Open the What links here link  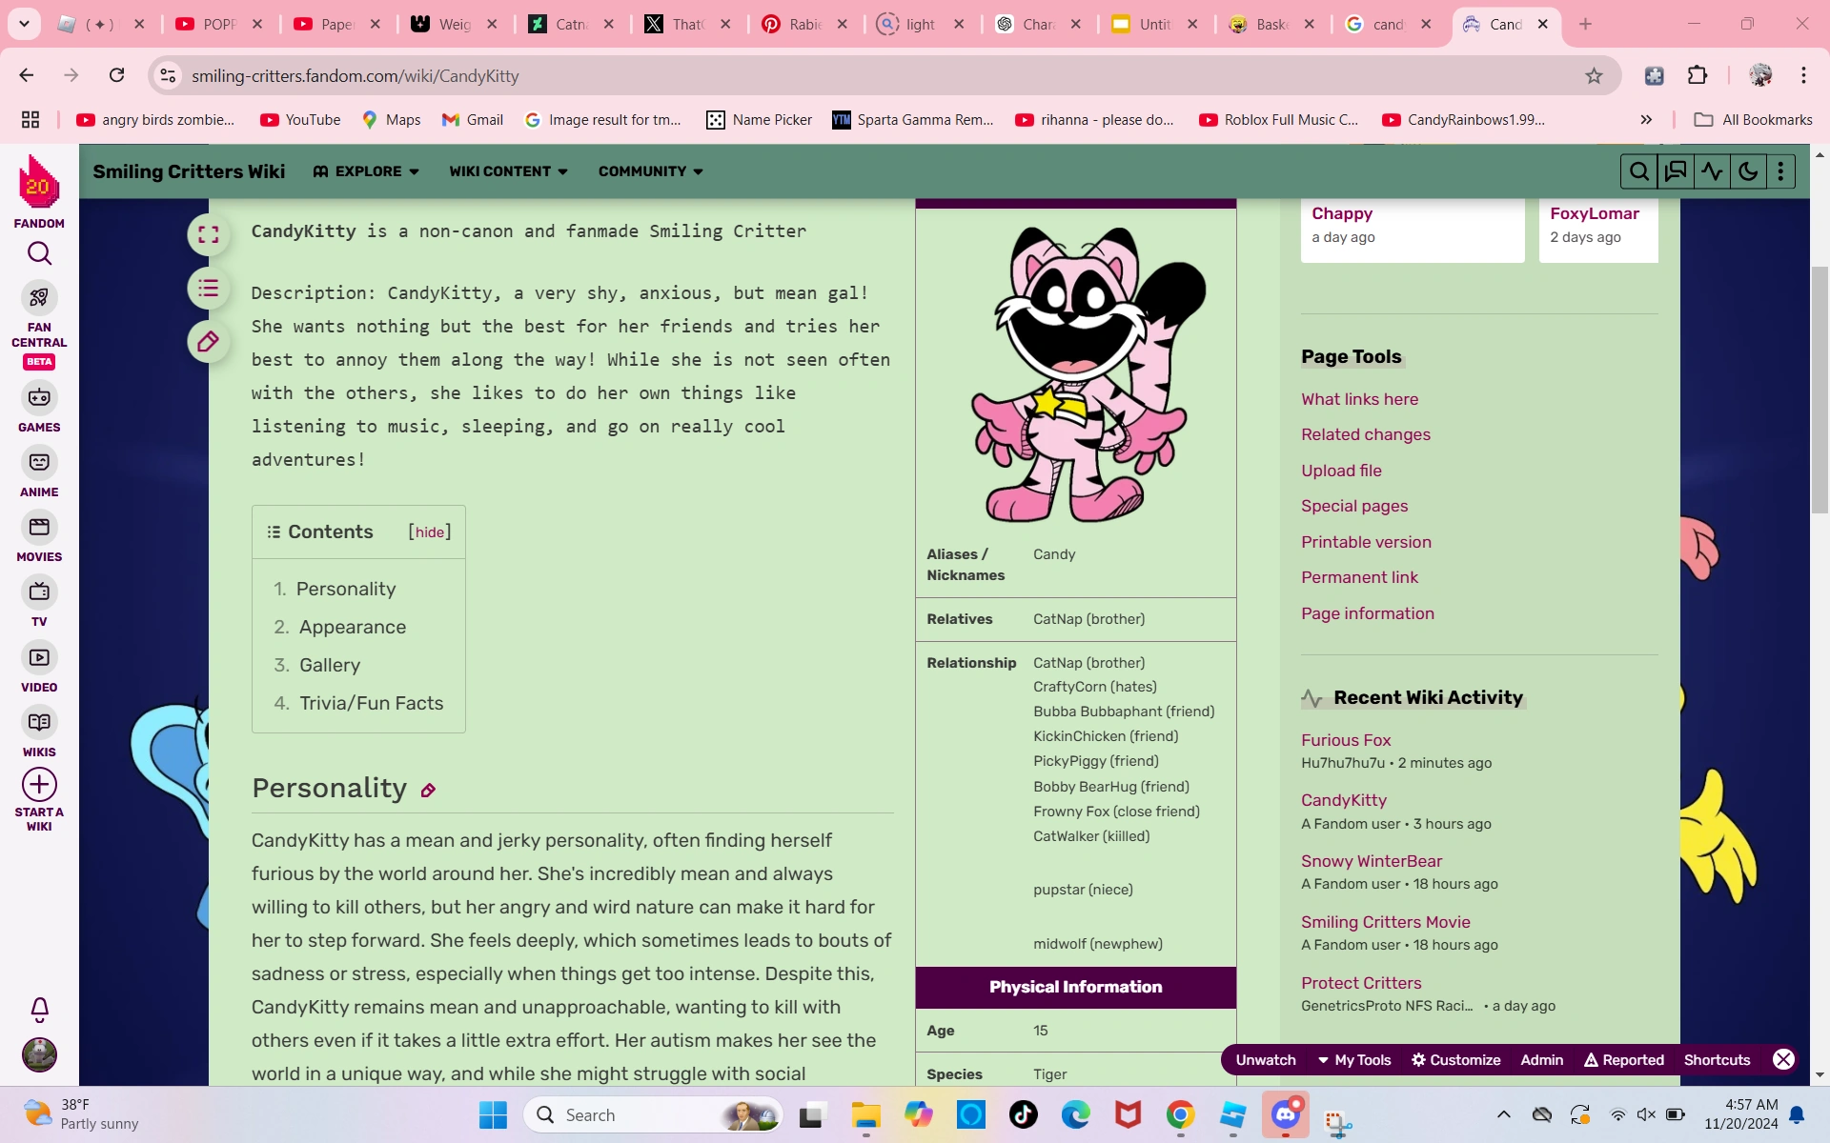(1359, 399)
